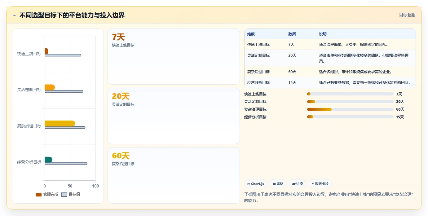The height and width of the screenshot is (216, 428).
Task: Click the brown 快速上线目标 actual bar in the chart
Action: click(46, 51)
